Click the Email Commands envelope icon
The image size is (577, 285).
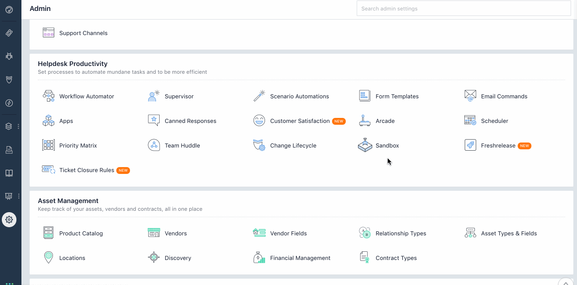(x=470, y=96)
